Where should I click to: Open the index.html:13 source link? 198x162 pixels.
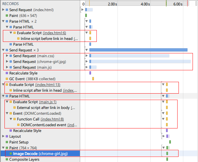pyautogui.click(x=48, y=85)
